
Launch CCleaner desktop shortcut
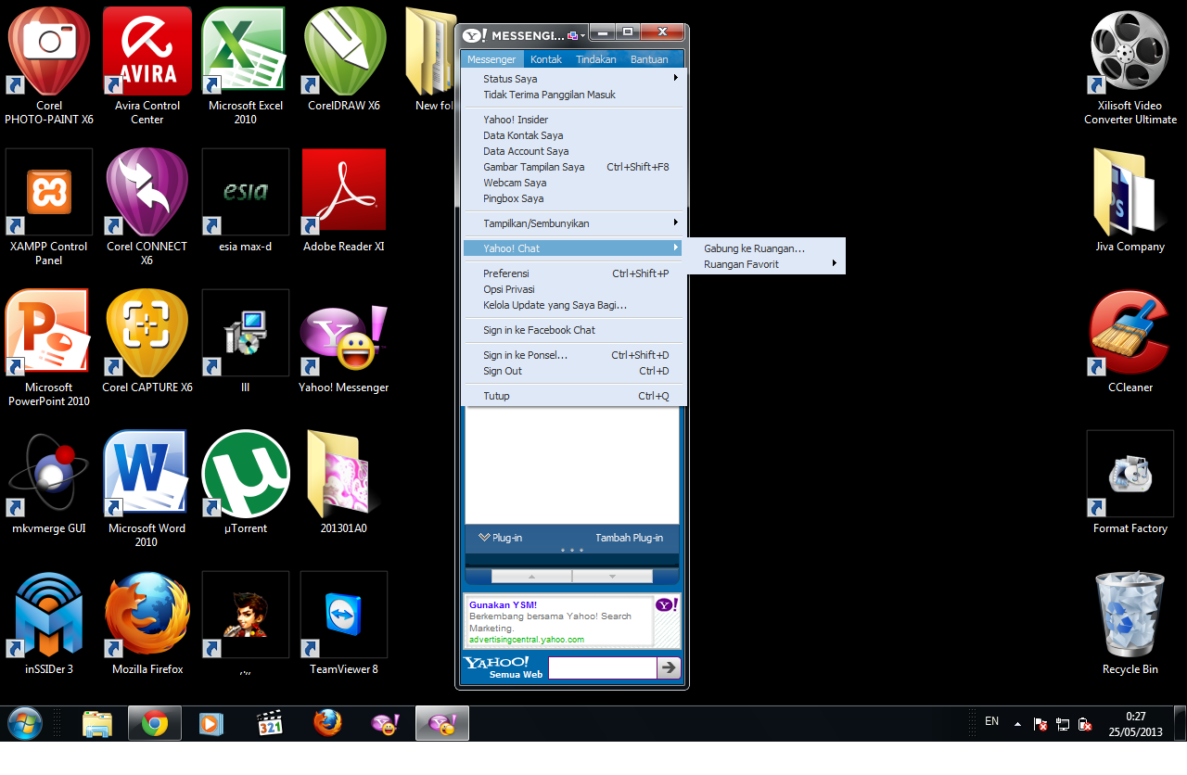click(x=1130, y=341)
